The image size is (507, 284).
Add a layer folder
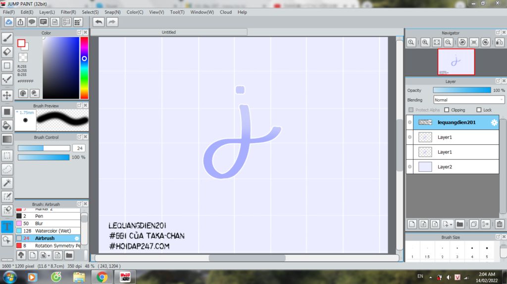pyautogui.click(x=460, y=224)
